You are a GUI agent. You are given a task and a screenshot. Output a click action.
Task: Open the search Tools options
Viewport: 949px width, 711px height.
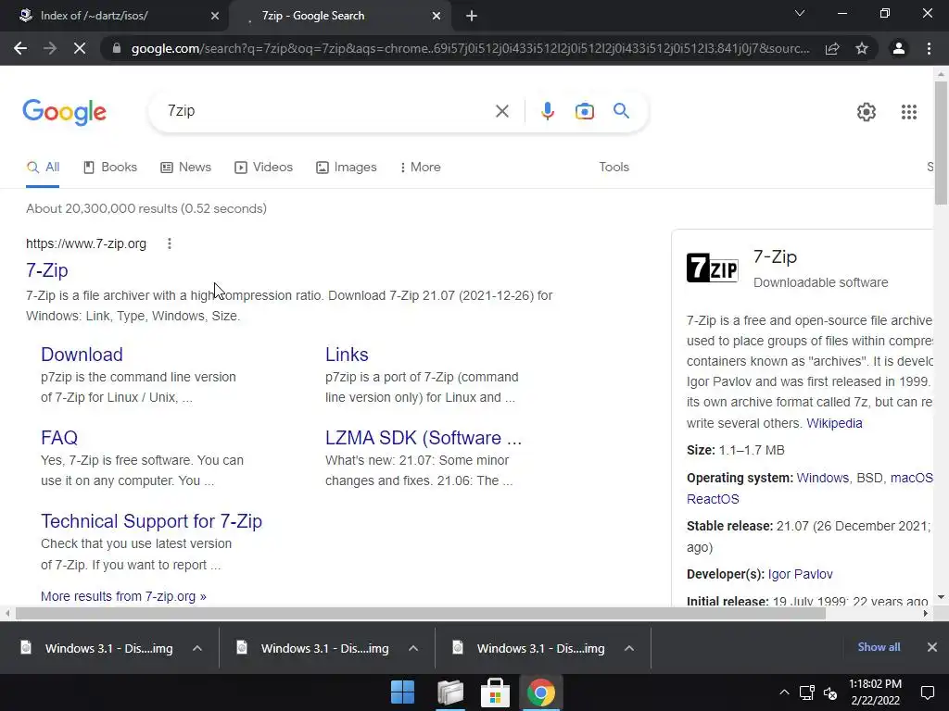pos(614,168)
